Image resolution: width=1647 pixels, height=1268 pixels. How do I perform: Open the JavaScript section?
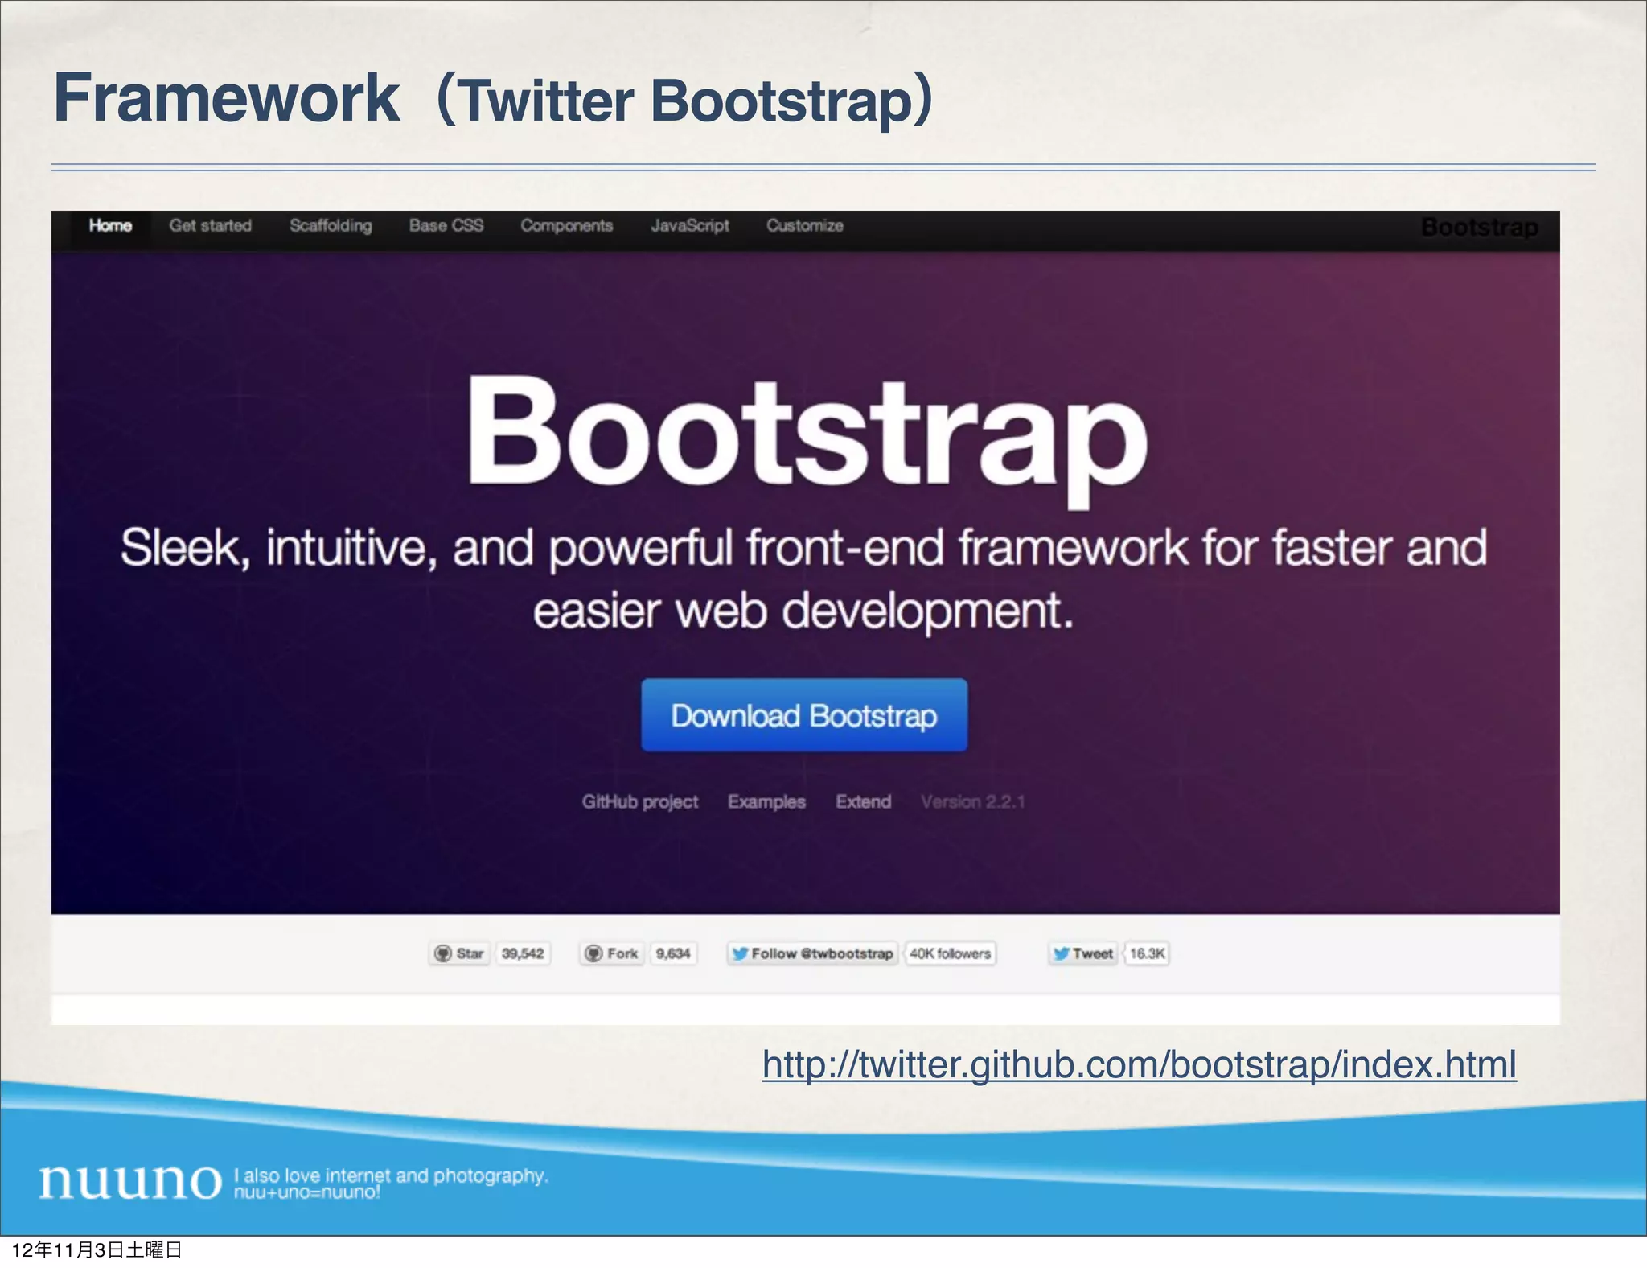point(690,226)
